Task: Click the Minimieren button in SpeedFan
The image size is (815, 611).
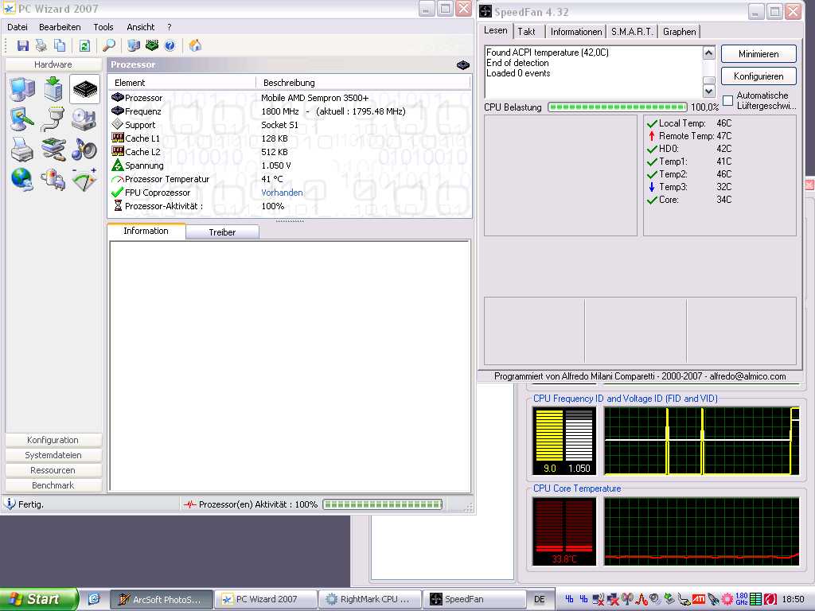Action: click(758, 54)
